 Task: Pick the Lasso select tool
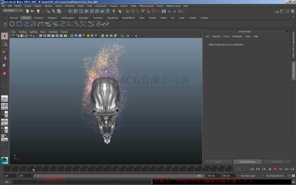[x=4, y=44]
